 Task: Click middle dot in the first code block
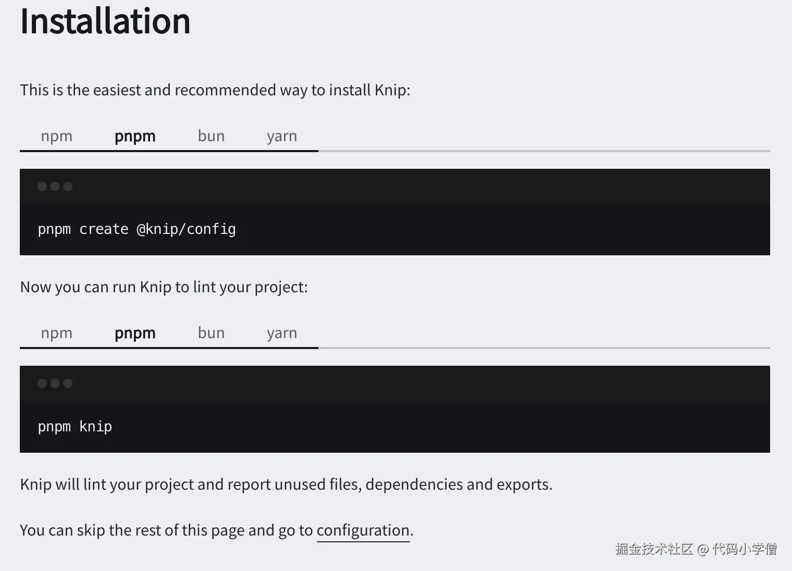(55, 187)
